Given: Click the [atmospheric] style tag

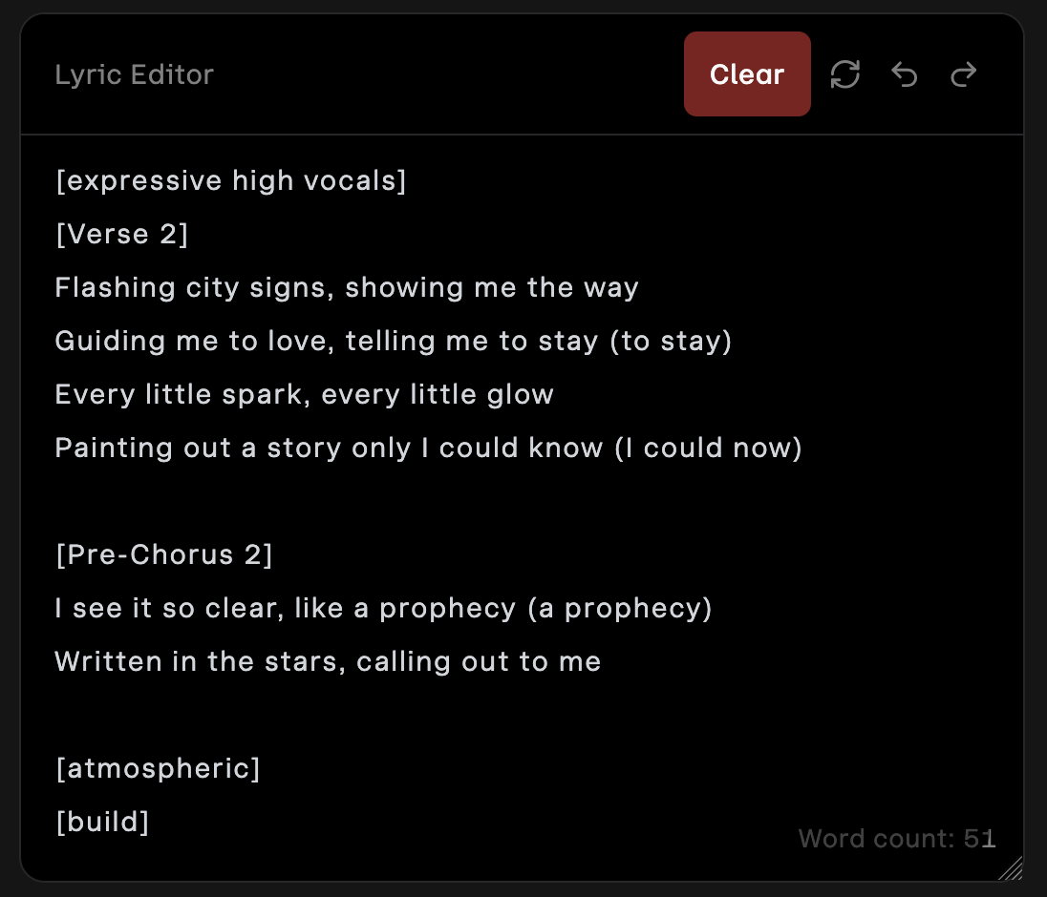Looking at the screenshot, I should [x=158, y=768].
